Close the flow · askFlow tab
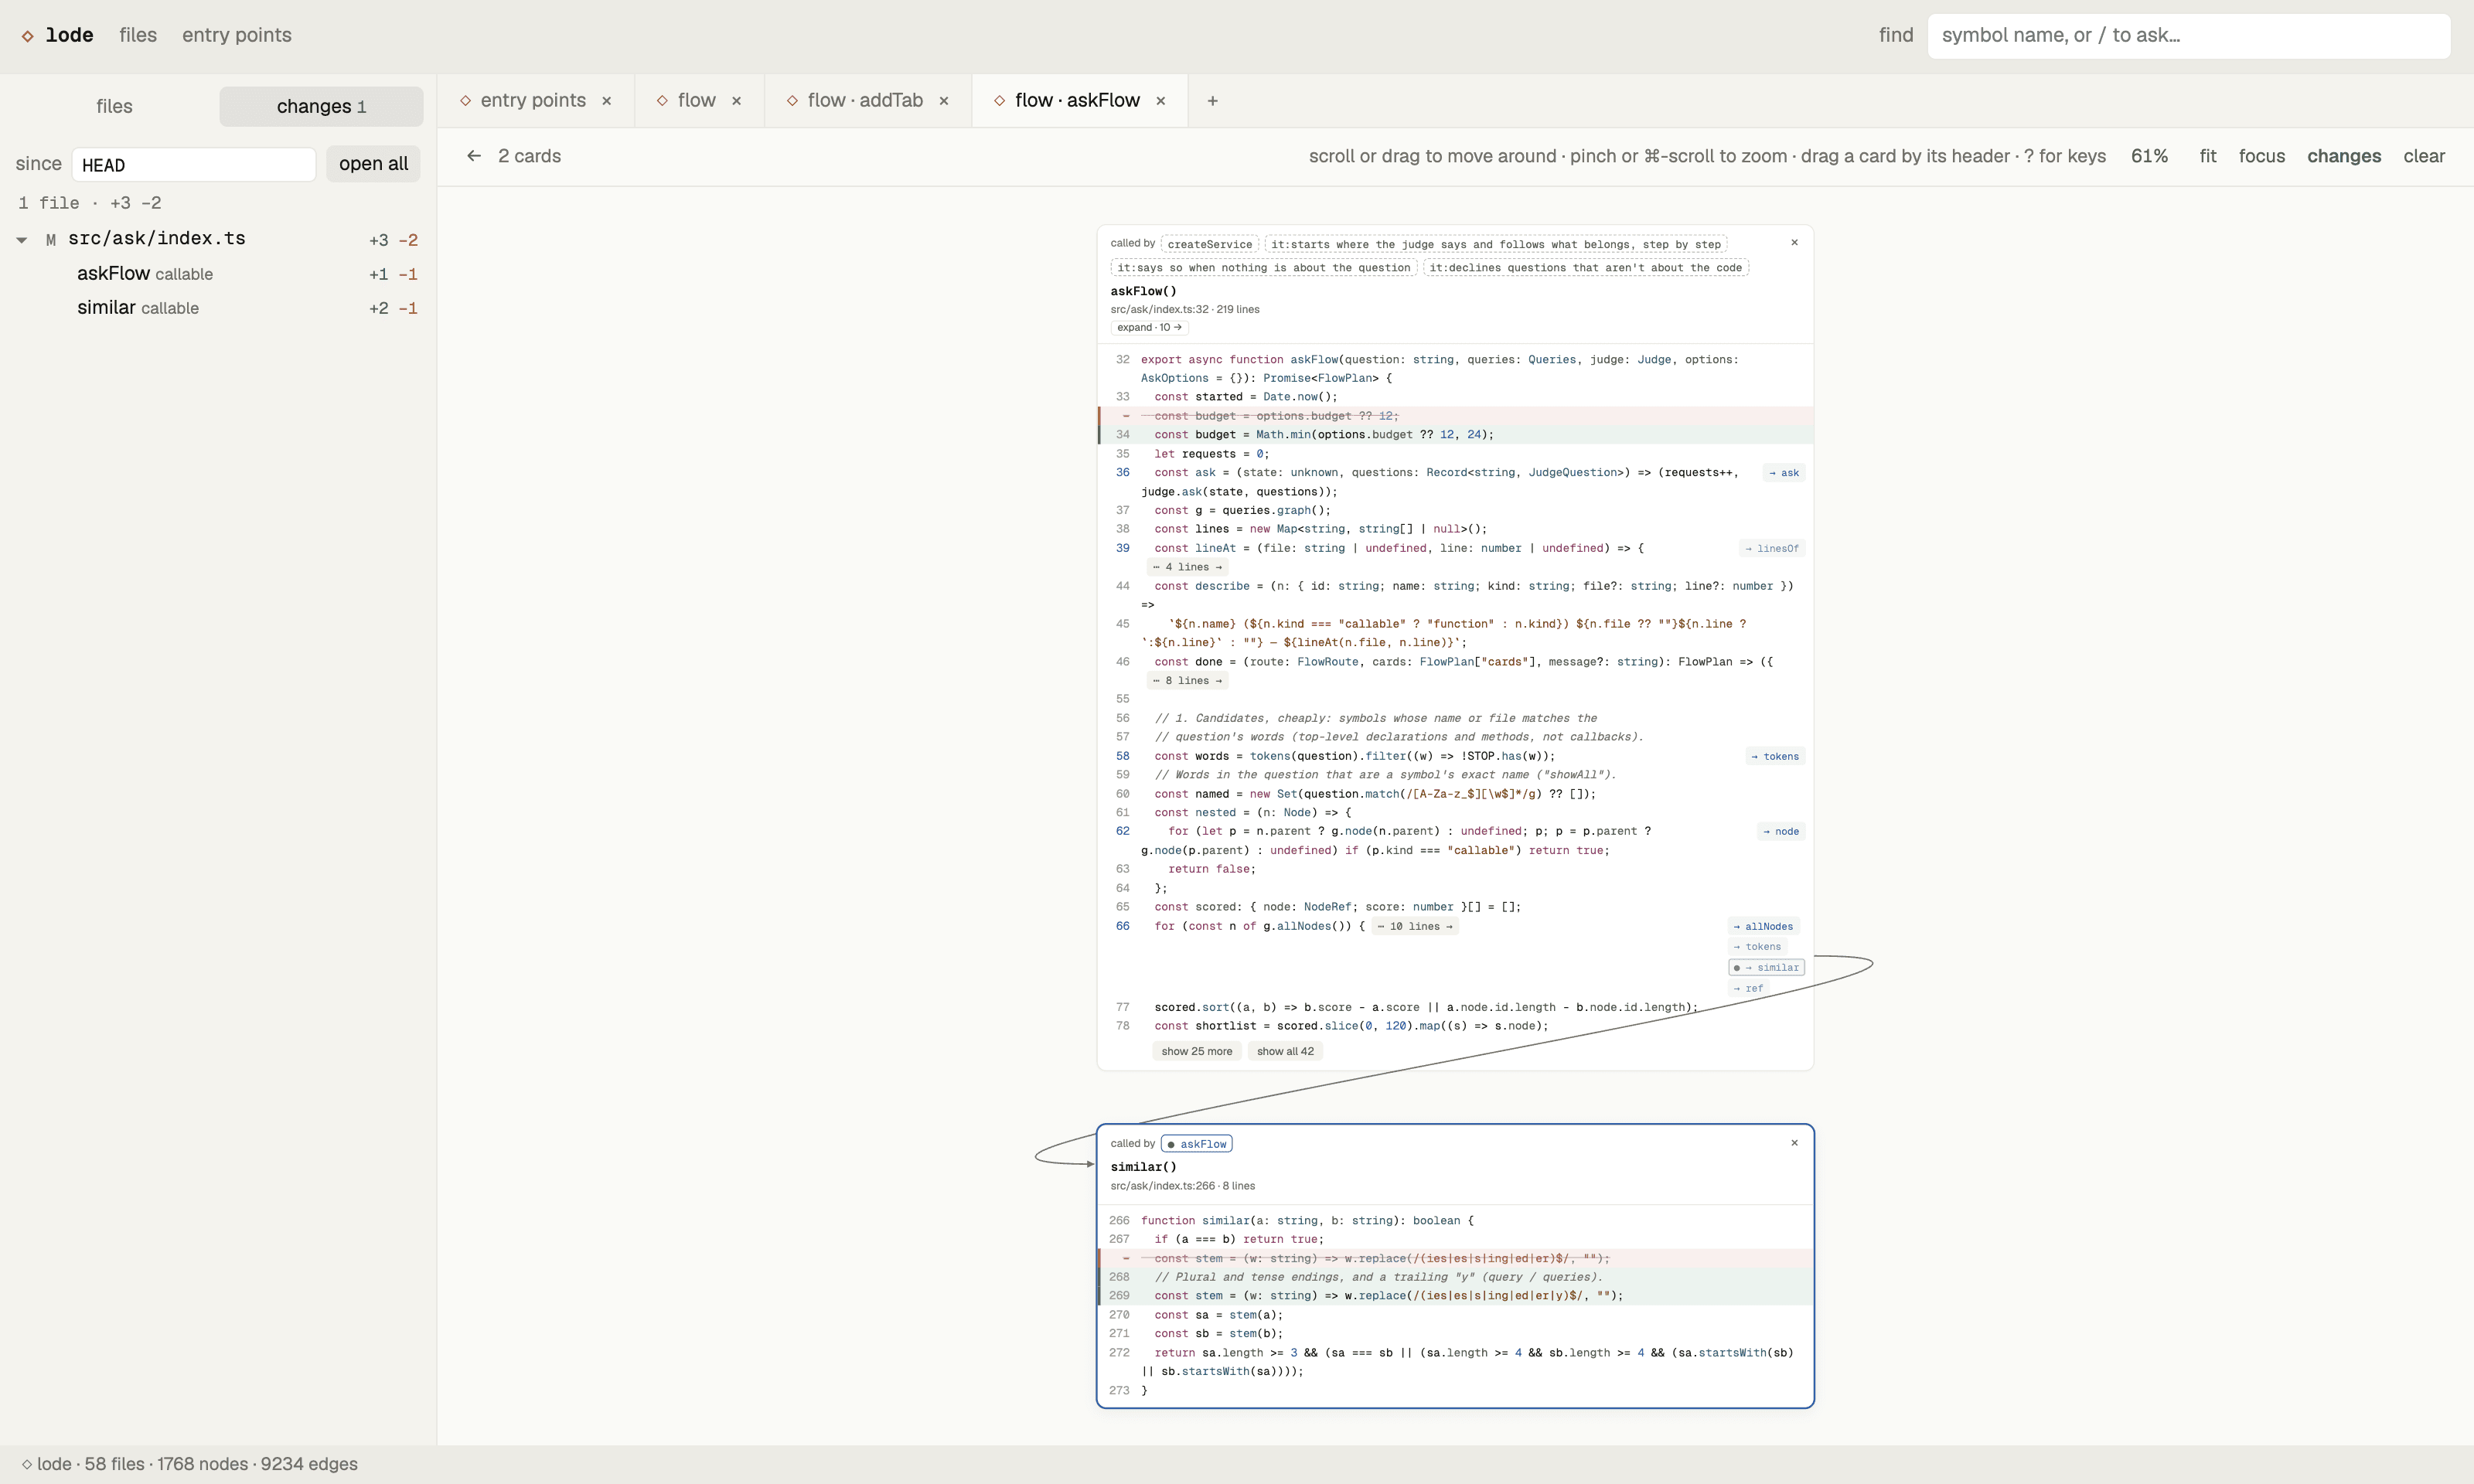This screenshot has width=2474, height=1484. (x=1160, y=101)
